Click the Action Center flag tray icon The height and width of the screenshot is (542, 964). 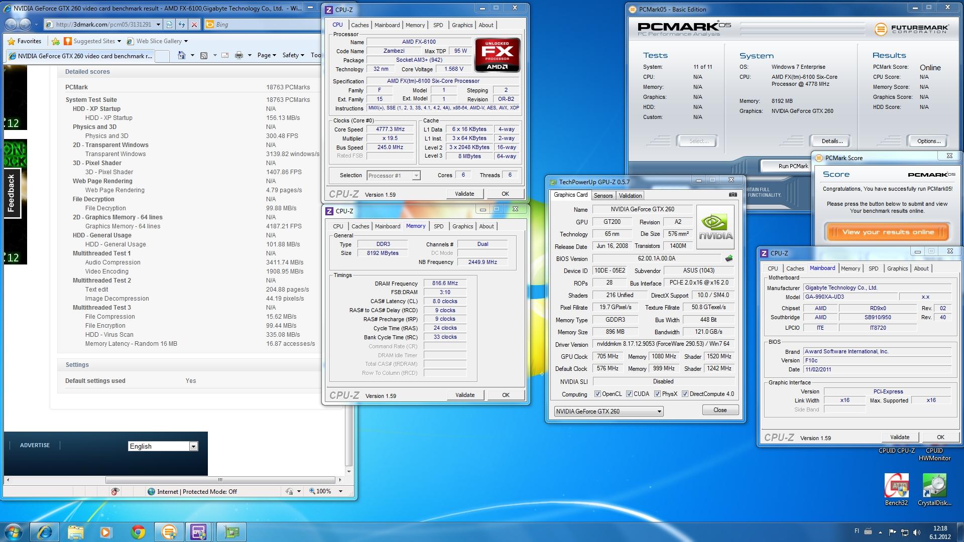892,532
